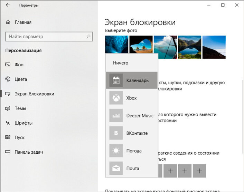Open the Цвета colors settings
244x192 pixels.
click(21, 79)
